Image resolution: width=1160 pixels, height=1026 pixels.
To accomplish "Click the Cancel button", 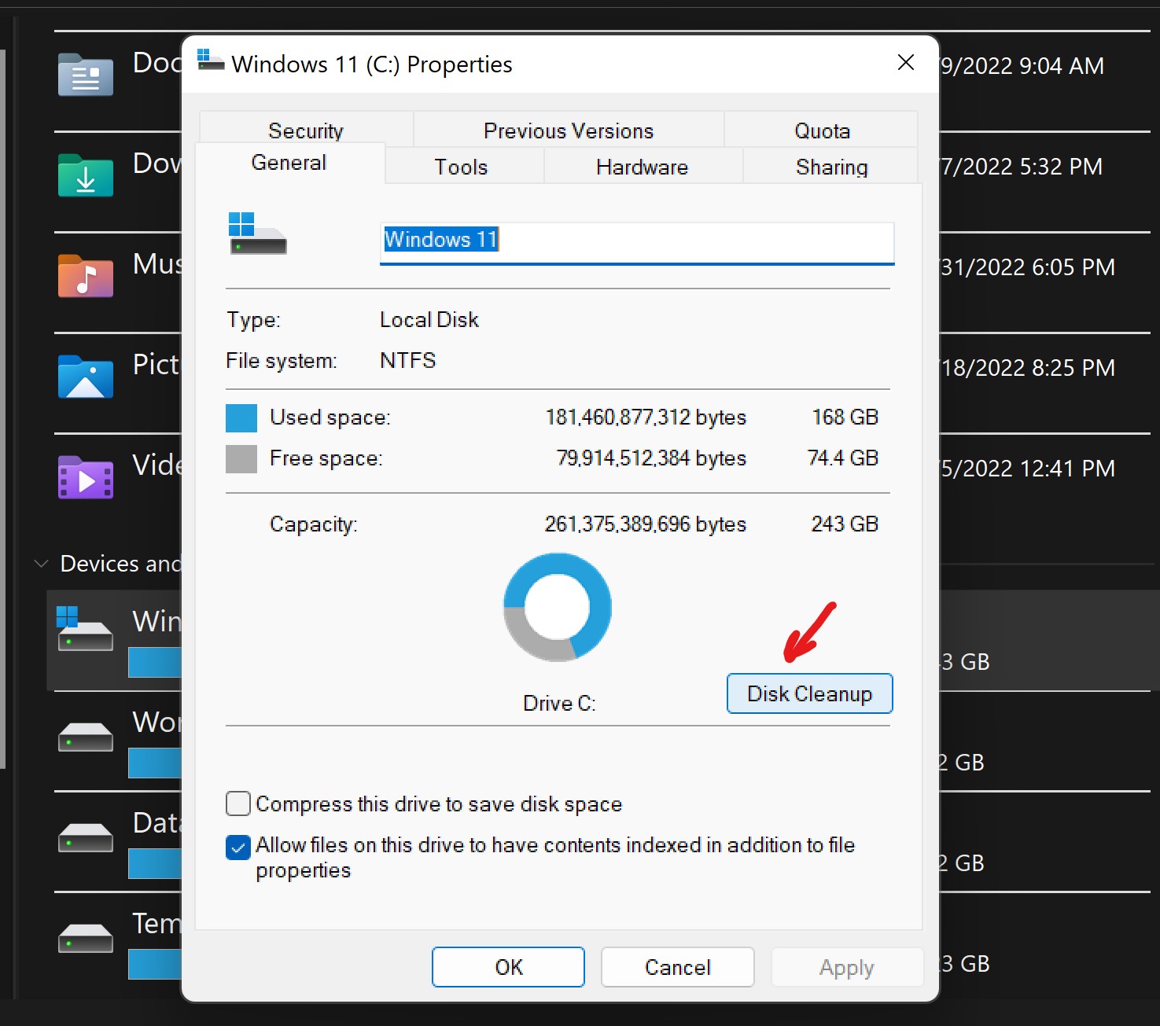I will click(677, 967).
